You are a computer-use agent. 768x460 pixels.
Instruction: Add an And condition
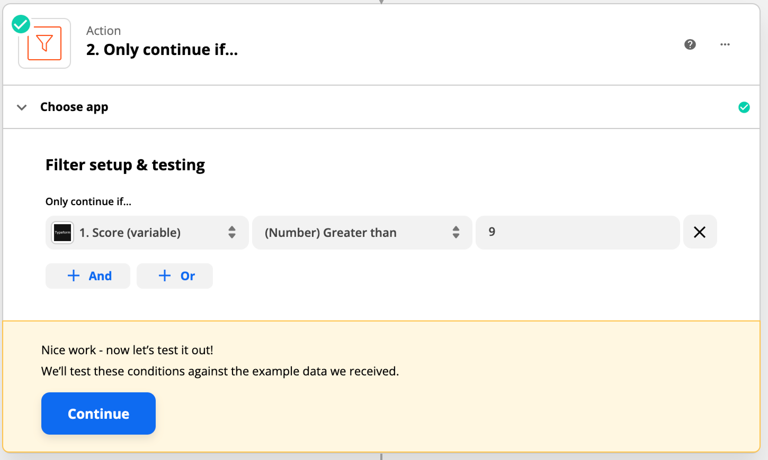click(88, 276)
